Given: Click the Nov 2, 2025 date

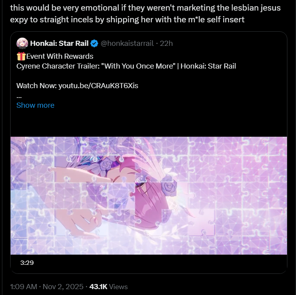Looking at the screenshot, I should point(63,287).
